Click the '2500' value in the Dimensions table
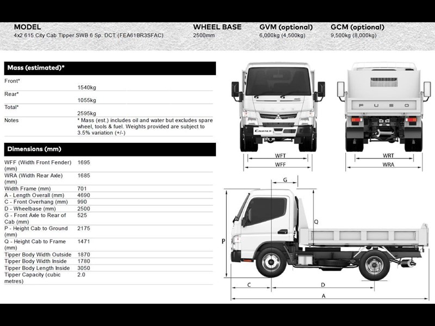Image resolution: width=435 pixels, height=326 pixels. pyautogui.click(x=84, y=209)
